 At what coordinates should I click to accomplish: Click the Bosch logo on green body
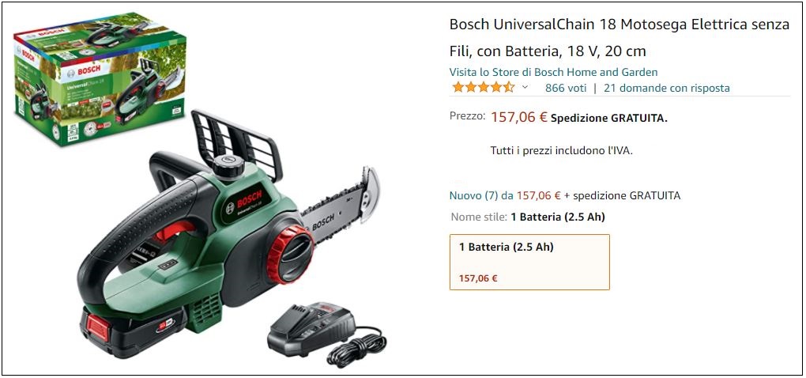point(249,199)
